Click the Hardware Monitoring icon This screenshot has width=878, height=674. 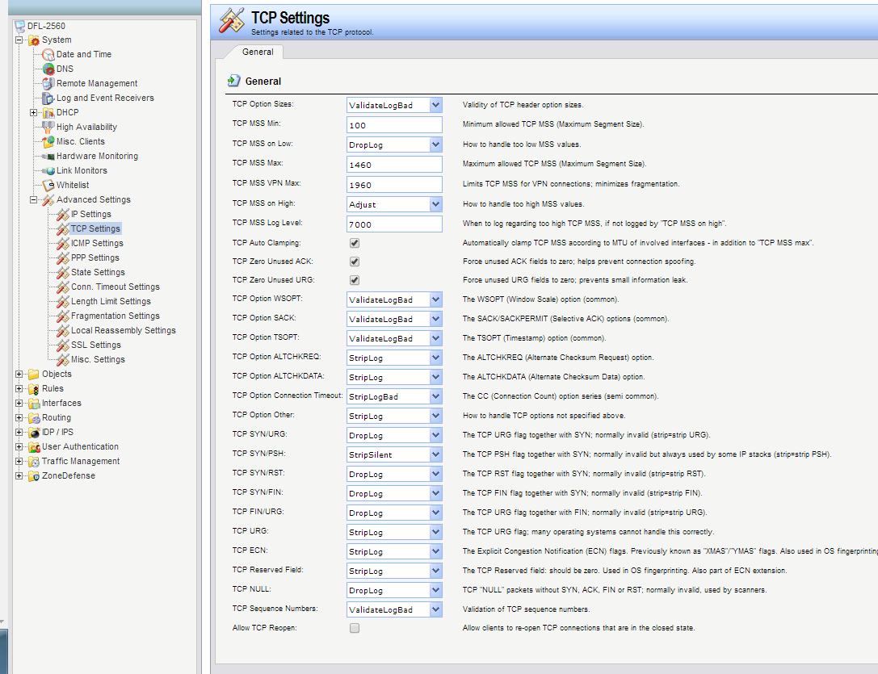point(48,157)
